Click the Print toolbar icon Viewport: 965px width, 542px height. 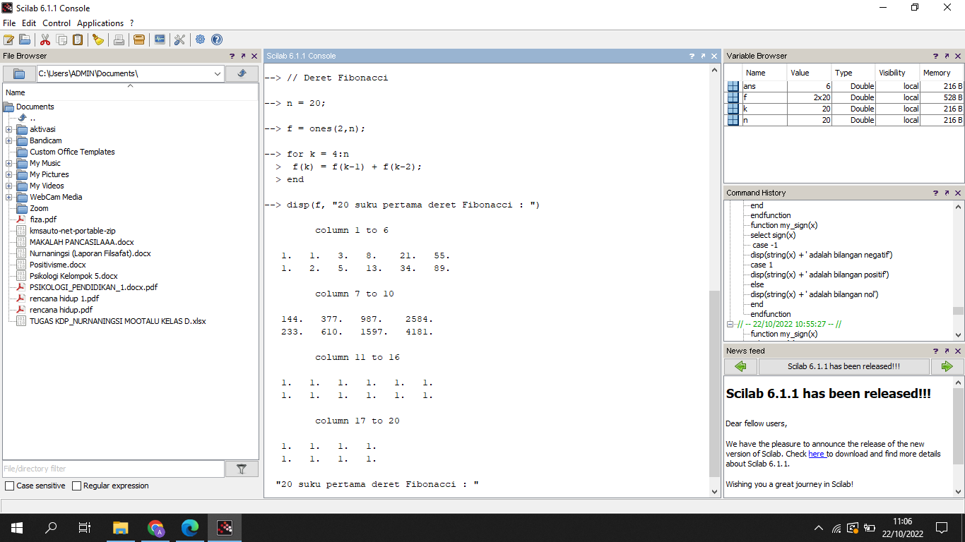[x=119, y=40]
